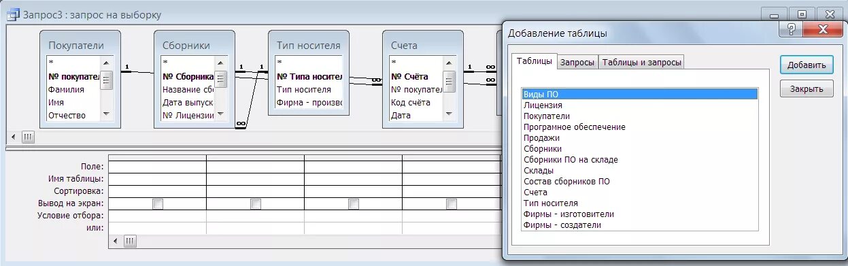This screenshot has height=266, width=848.
Task: Click upper pane horizontal scrollbar thumb
Action: 28,137
